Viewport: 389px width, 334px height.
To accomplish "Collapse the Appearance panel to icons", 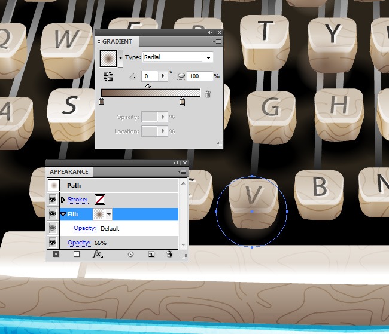I will [175, 163].
